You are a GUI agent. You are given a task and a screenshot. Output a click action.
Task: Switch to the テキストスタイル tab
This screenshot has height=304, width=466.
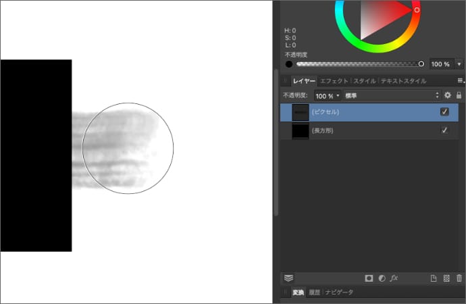click(404, 81)
